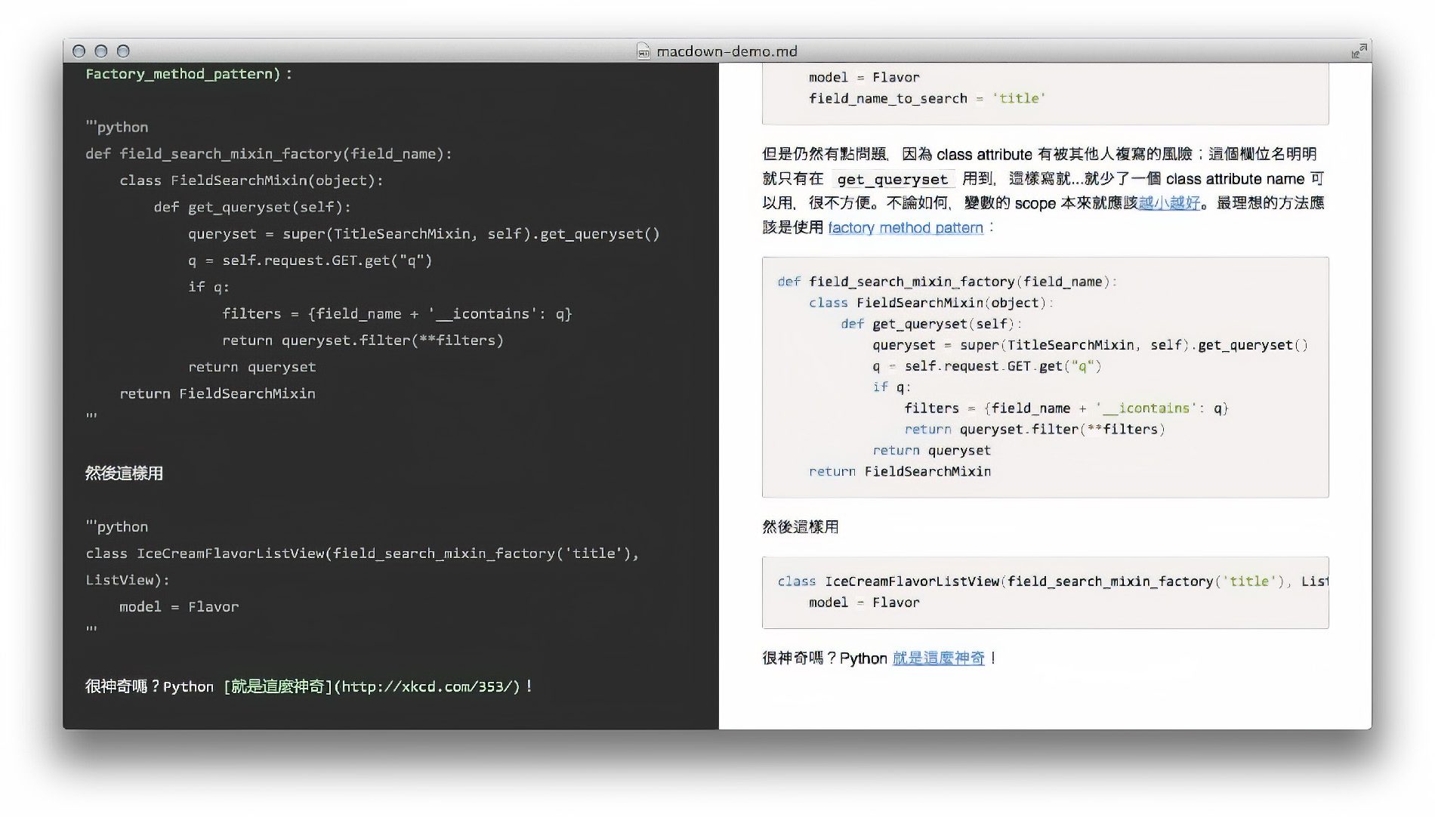Screen dimensions: 1435x817
Task: Place cursor on def field_search_mixin_factory editor line
Action: click(269, 154)
